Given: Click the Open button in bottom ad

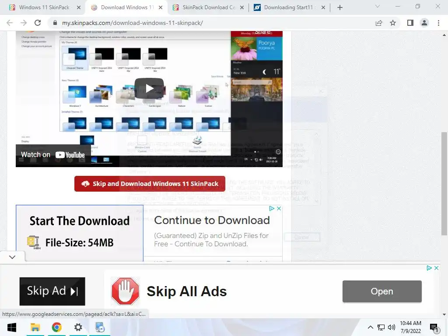Looking at the screenshot, I should tap(382, 291).
